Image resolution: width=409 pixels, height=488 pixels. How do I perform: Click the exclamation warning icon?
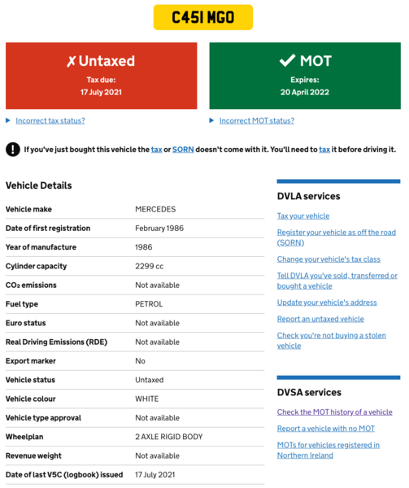13,150
